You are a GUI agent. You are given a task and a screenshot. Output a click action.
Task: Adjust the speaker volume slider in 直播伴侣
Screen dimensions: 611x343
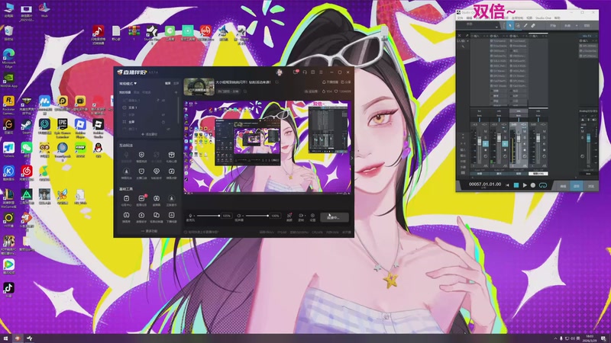click(x=257, y=216)
